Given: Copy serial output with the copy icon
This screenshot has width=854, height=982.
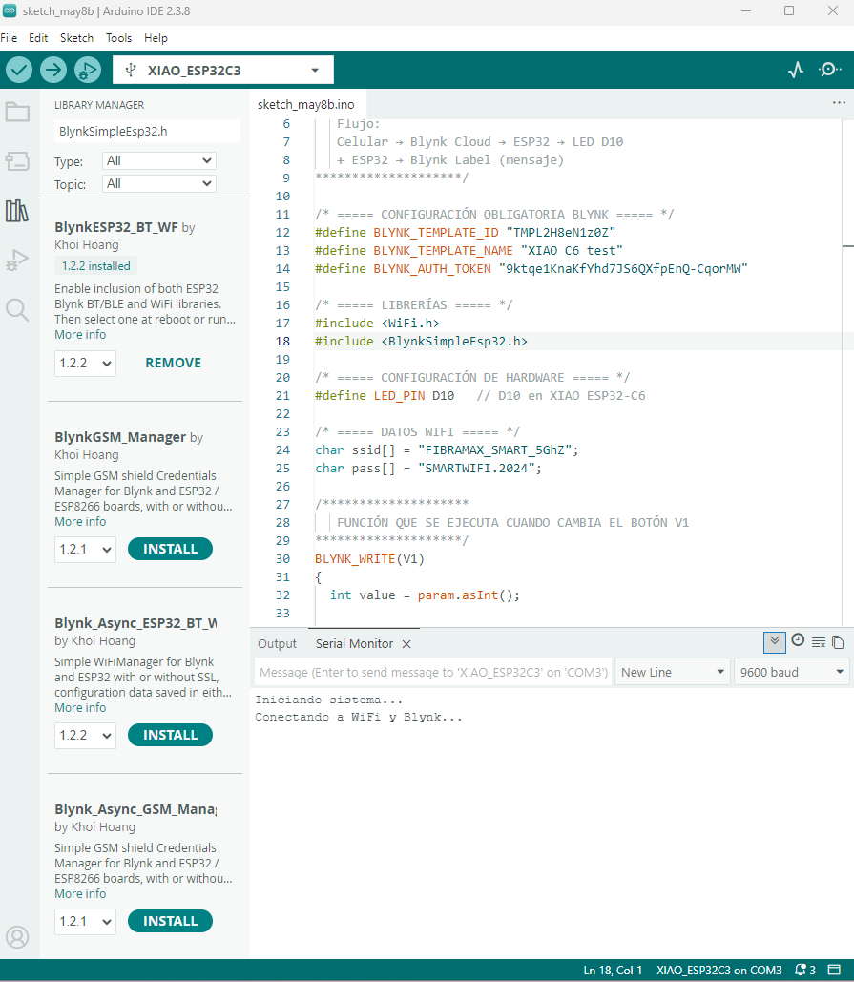Looking at the screenshot, I should pyautogui.click(x=839, y=642).
